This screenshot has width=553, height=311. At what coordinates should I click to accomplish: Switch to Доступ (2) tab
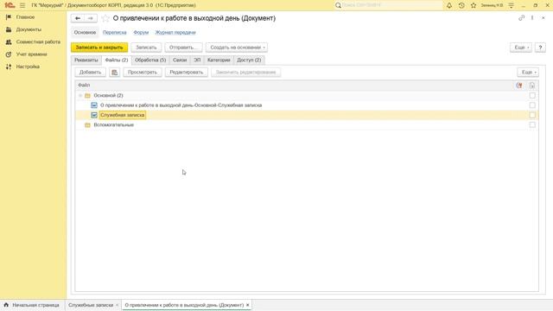coord(249,60)
